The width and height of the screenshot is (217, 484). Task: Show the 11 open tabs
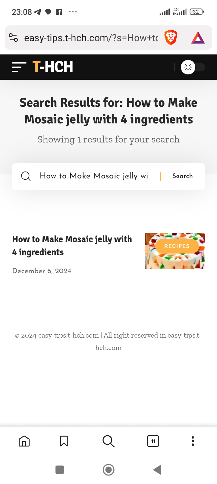[x=153, y=441]
